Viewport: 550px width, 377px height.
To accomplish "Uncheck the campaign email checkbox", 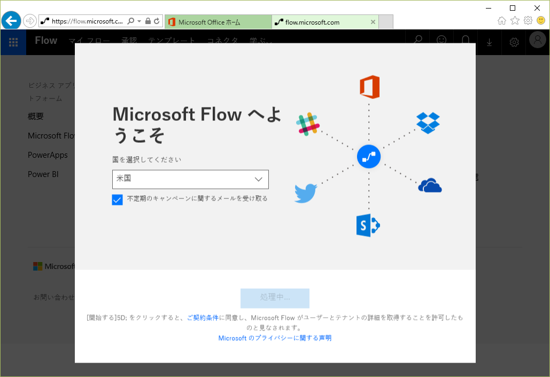I will [x=117, y=200].
